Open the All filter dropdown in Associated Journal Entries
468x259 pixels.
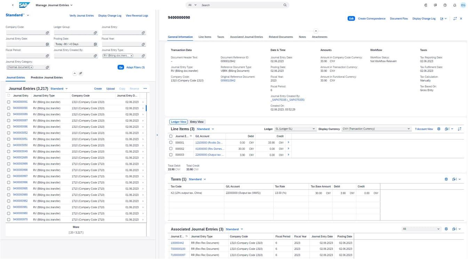421,229
